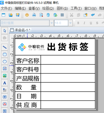Select the ellipse drawing tool
The width and height of the screenshot is (104, 113).
(x=5, y=61)
